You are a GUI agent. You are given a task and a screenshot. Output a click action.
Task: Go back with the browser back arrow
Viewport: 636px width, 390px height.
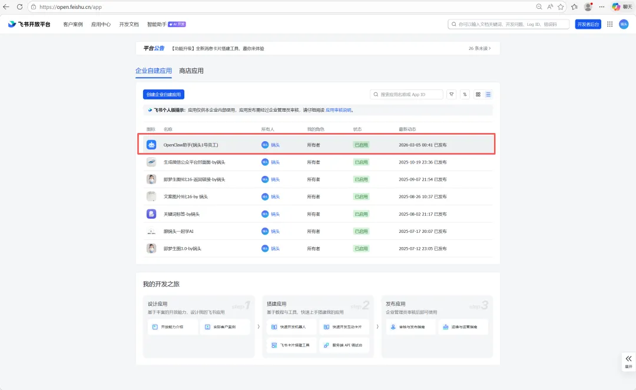[6, 7]
